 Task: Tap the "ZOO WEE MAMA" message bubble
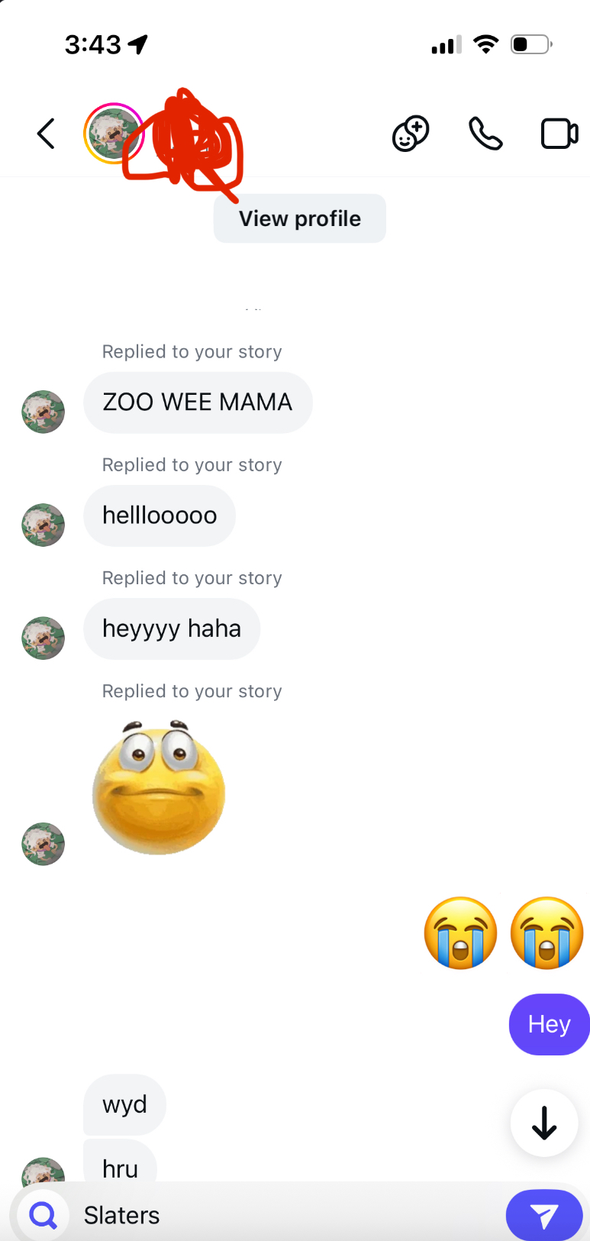point(198,402)
